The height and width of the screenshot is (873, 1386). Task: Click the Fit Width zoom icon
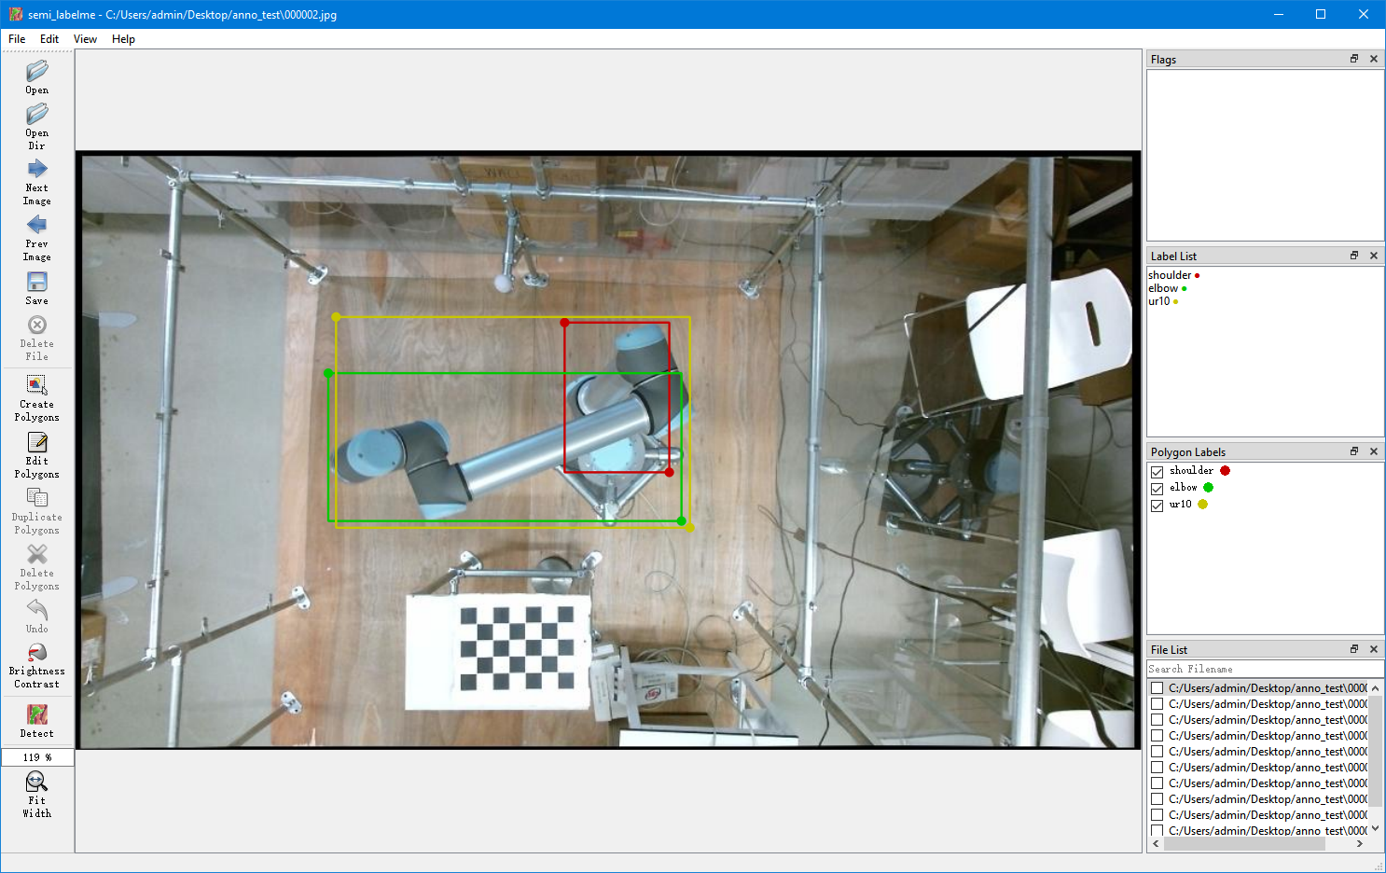[x=37, y=782]
